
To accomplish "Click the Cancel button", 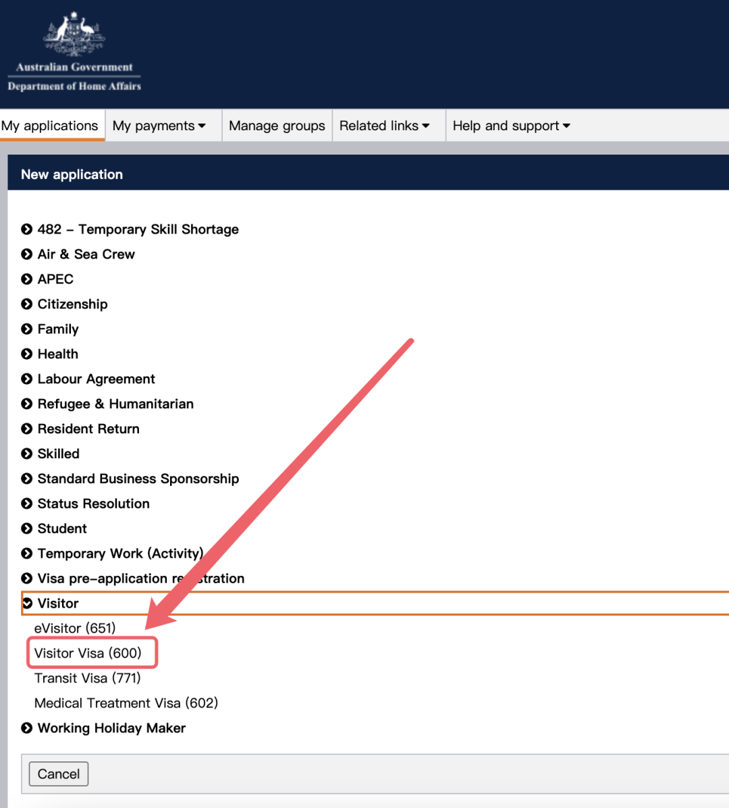I will 59,774.
